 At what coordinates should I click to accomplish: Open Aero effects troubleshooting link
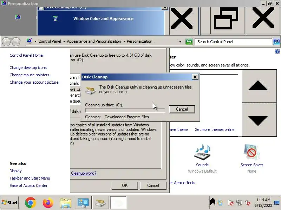coord(182,183)
